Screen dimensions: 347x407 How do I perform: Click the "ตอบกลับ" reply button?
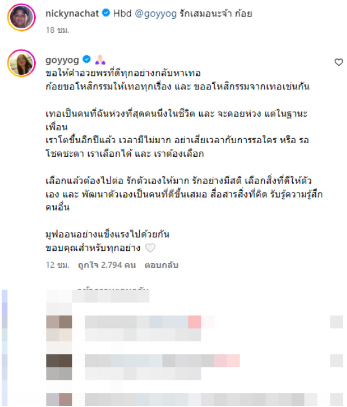click(x=161, y=265)
